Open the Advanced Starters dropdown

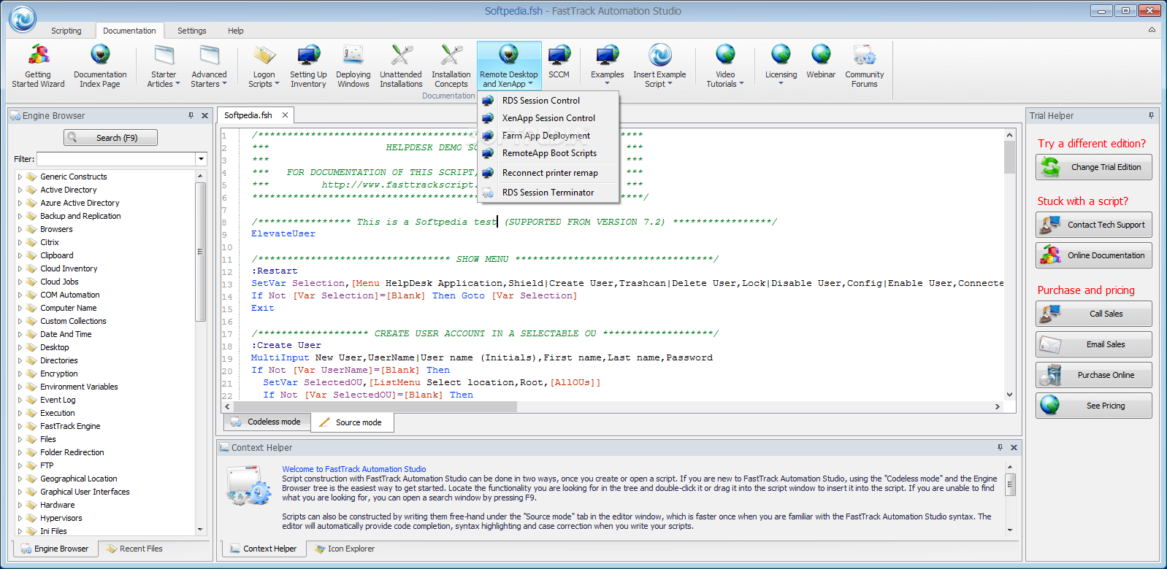point(209,66)
